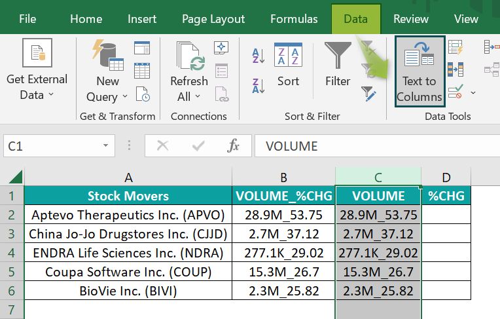500x319 pixels.
Task: Expand the Name Box dropdown arrow
Action: coord(105,146)
